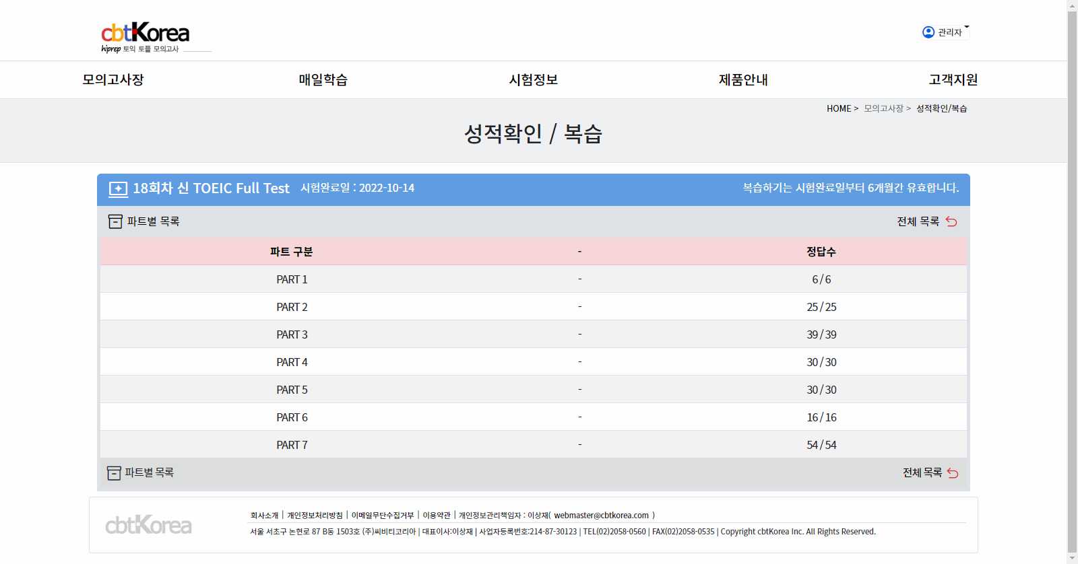Open the 관리자 dropdown arrow
The width and height of the screenshot is (1078, 564).
pos(967,27)
